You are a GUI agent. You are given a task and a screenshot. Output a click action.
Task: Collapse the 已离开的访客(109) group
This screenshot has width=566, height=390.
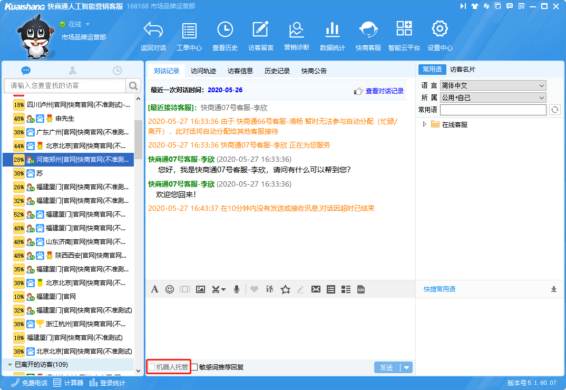[x=9, y=365]
